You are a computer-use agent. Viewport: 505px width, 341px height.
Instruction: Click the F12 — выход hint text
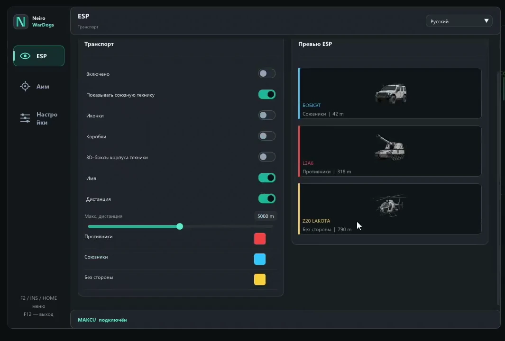coord(39,314)
